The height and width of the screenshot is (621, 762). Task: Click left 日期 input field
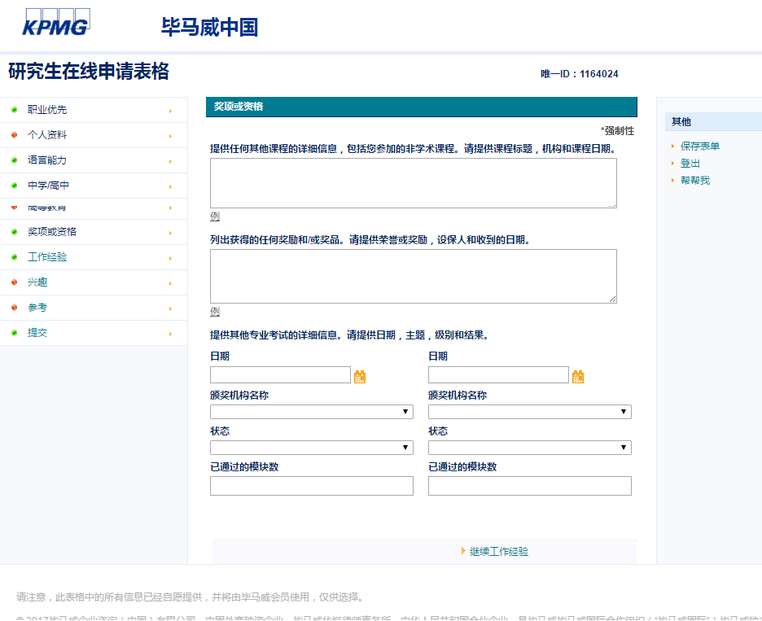click(x=280, y=374)
